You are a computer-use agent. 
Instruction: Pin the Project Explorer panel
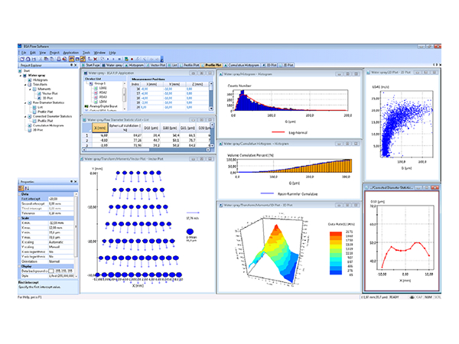point(71,66)
